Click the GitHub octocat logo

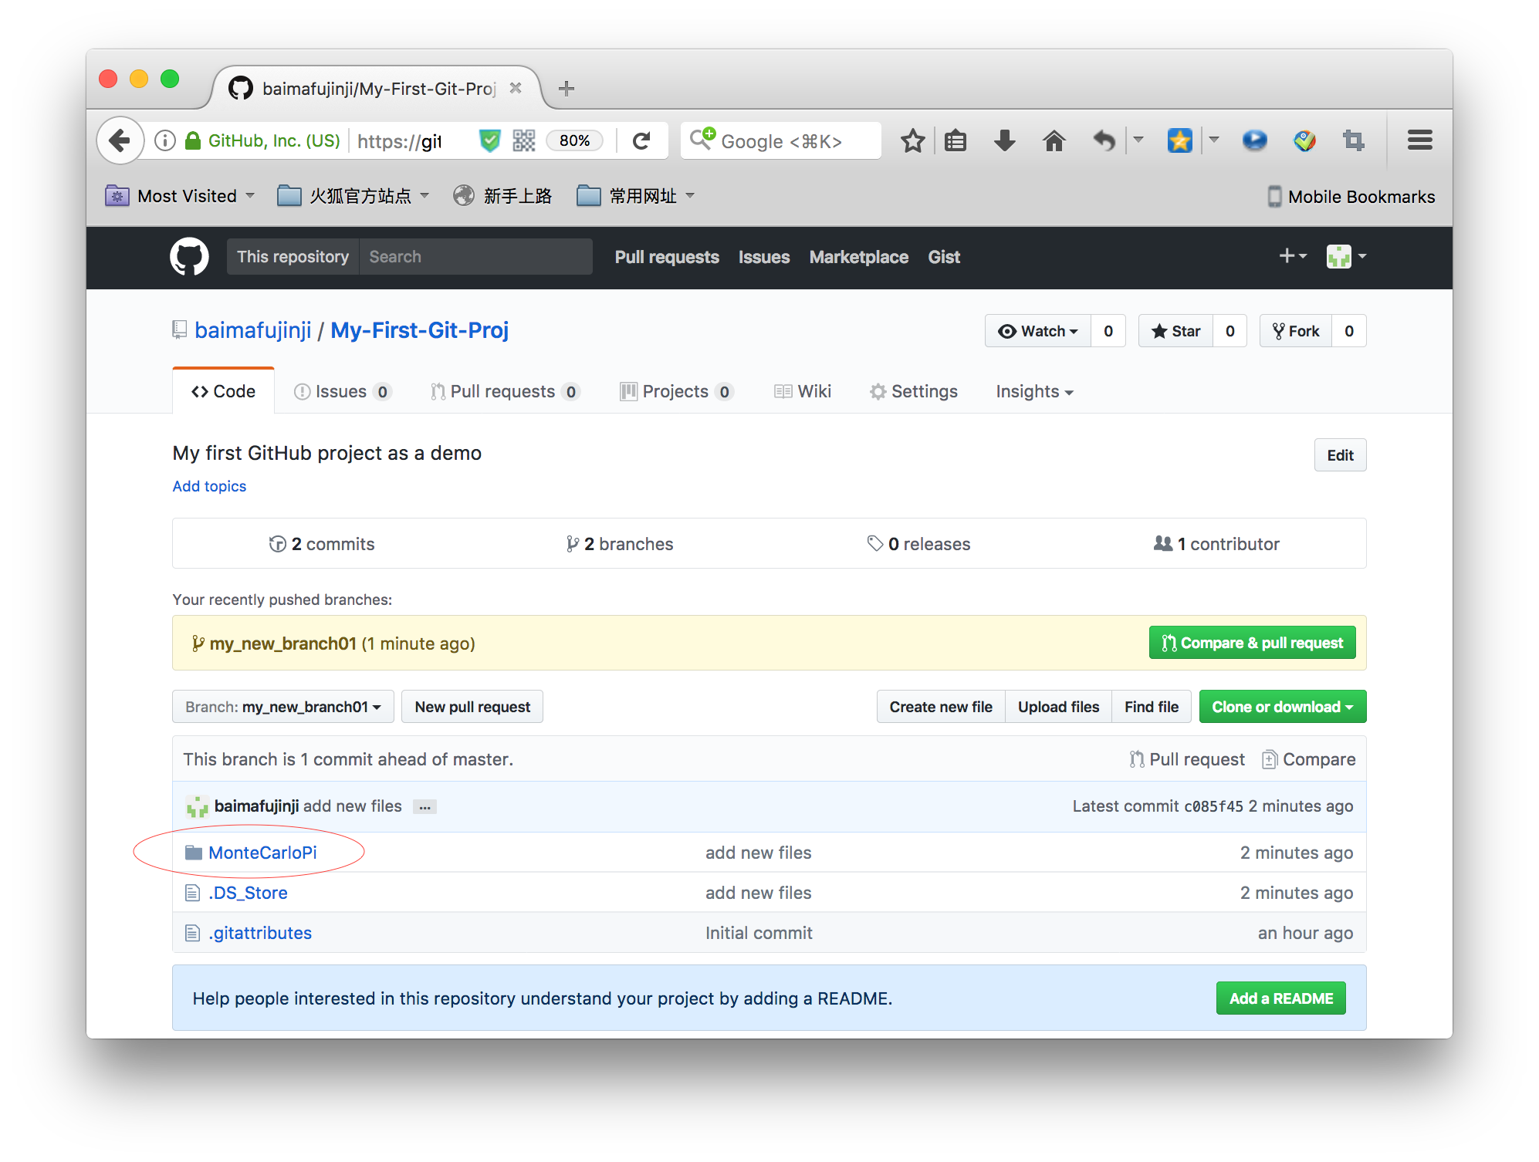click(189, 257)
